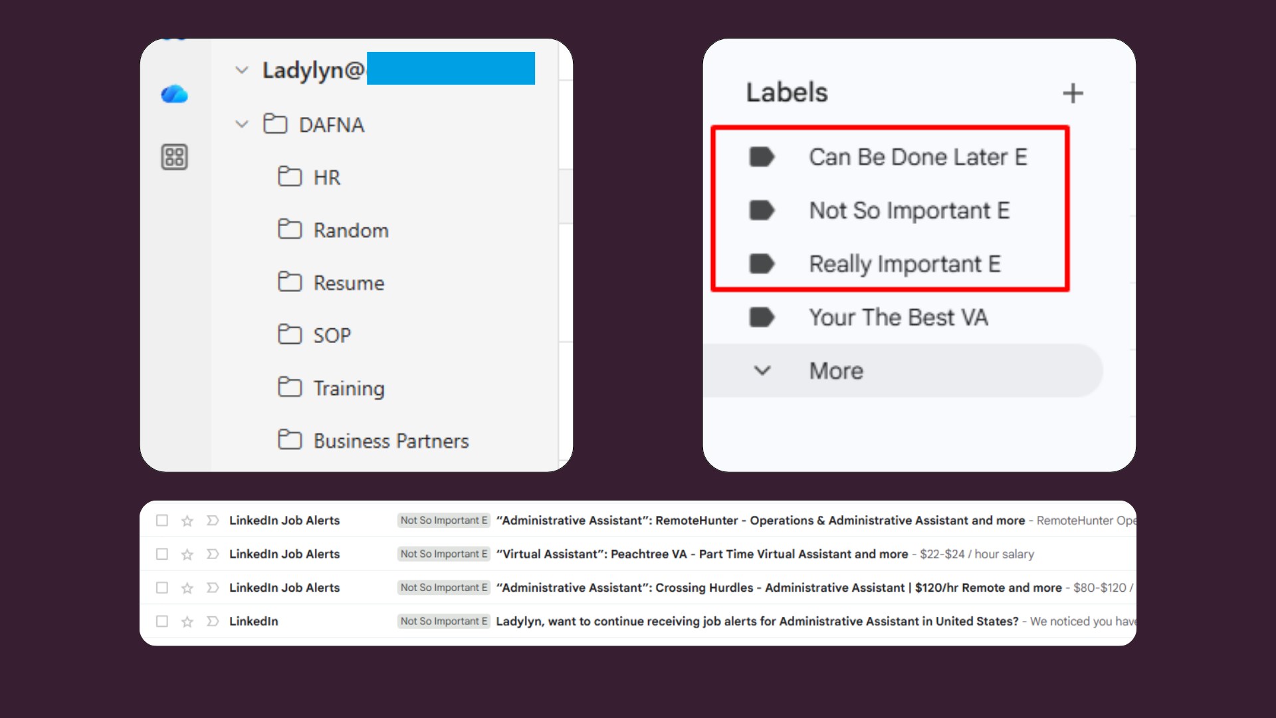Click the Training folder icon
This screenshot has height=718, width=1276.
290,387
